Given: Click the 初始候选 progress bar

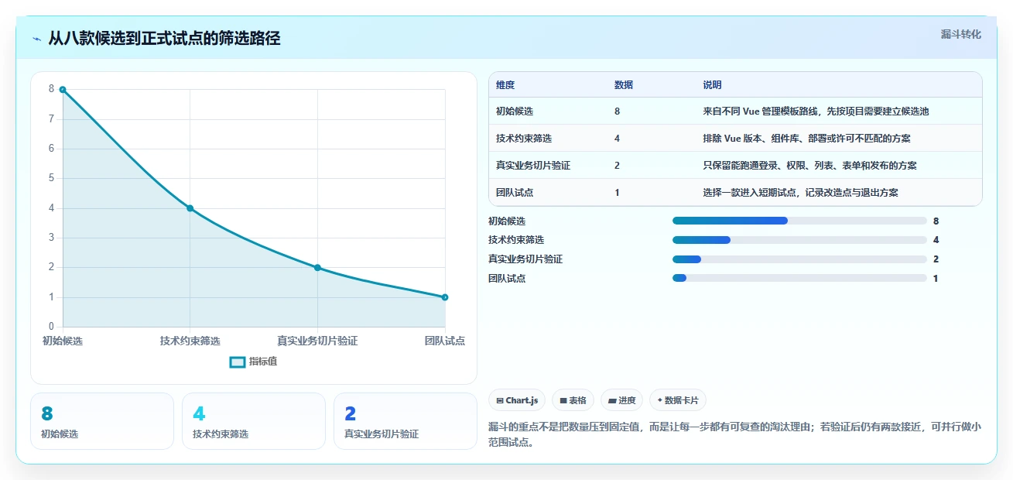Looking at the screenshot, I should 799,221.
